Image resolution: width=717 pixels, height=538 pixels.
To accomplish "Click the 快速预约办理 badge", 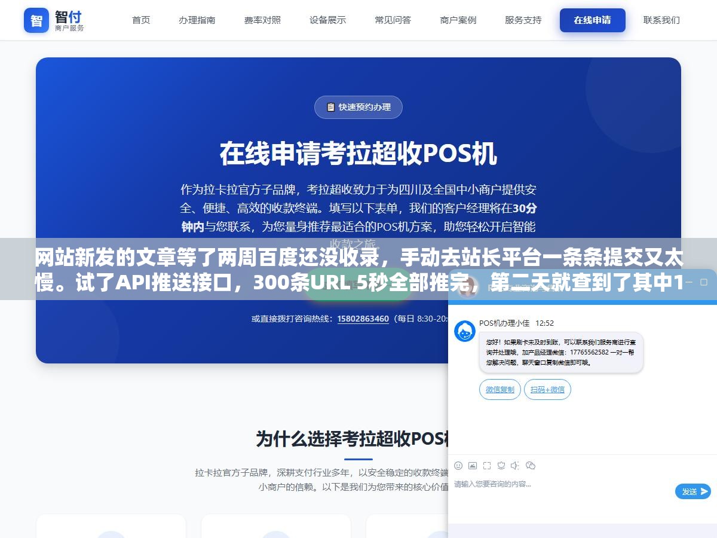I will click(x=358, y=107).
